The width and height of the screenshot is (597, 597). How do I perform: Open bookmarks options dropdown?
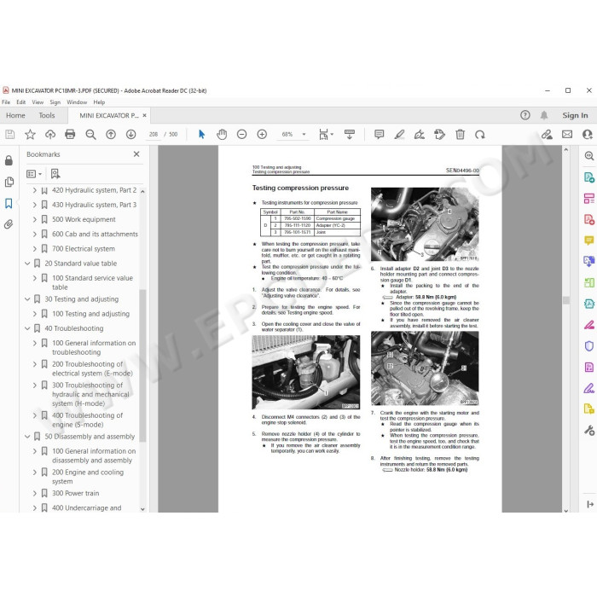34,174
